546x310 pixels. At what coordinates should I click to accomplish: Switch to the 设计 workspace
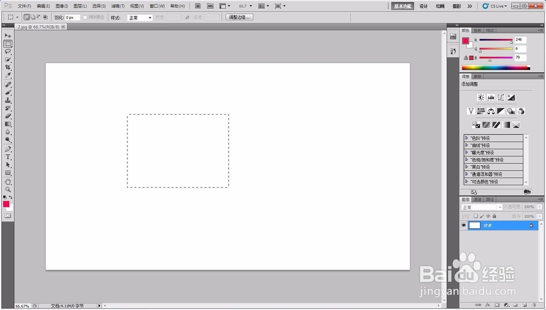coord(424,6)
